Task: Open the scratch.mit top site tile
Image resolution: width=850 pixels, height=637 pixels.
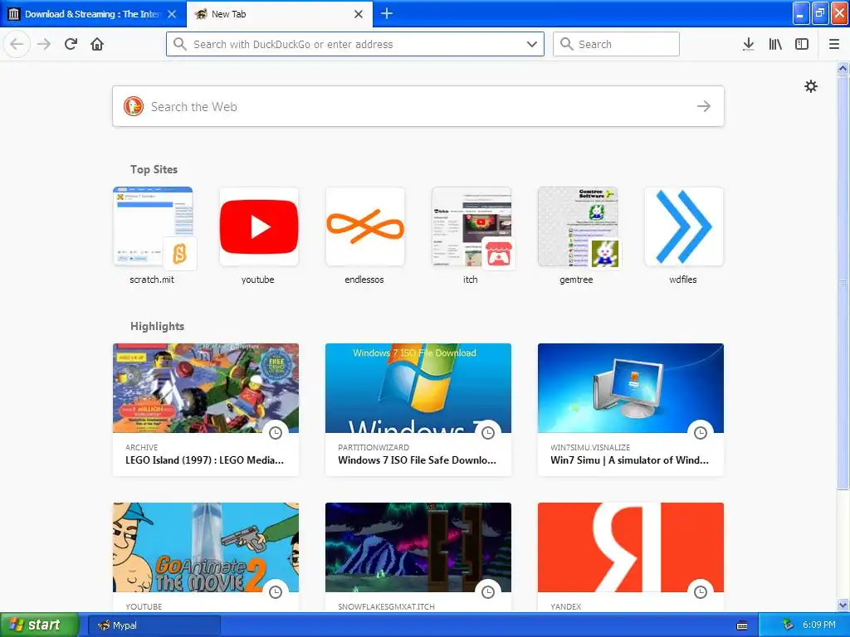Action: pyautogui.click(x=153, y=226)
